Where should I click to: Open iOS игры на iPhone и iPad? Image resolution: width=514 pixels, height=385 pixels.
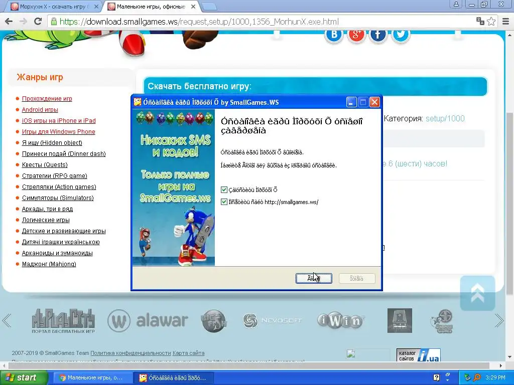[59, 121]
